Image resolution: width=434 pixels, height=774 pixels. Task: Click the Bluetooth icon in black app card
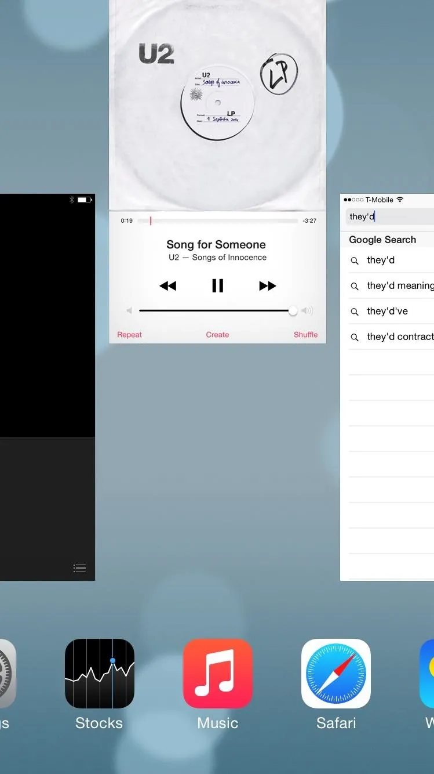[x=72, y=200]
